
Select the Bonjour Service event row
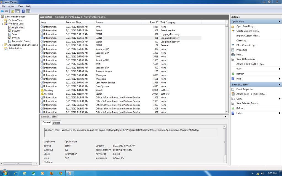(x=120, y=71)
